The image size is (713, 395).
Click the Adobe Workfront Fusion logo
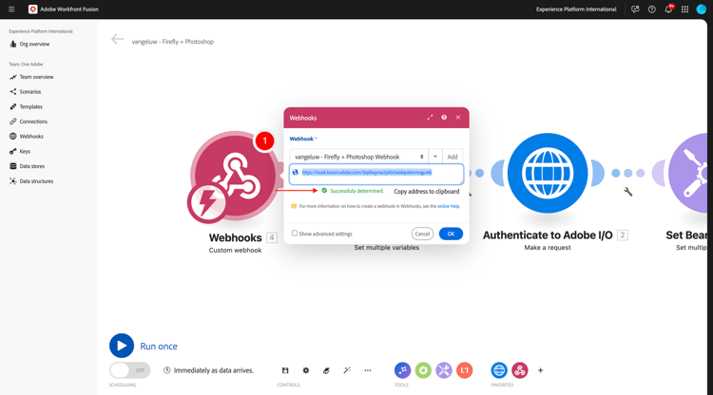pyautogui.click(x=32, y=9)
